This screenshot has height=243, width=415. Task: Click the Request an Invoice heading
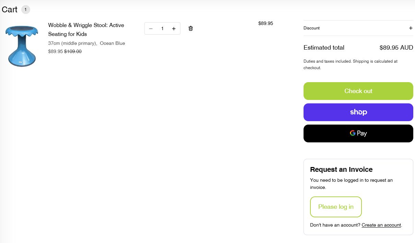(x=341, y=169)
